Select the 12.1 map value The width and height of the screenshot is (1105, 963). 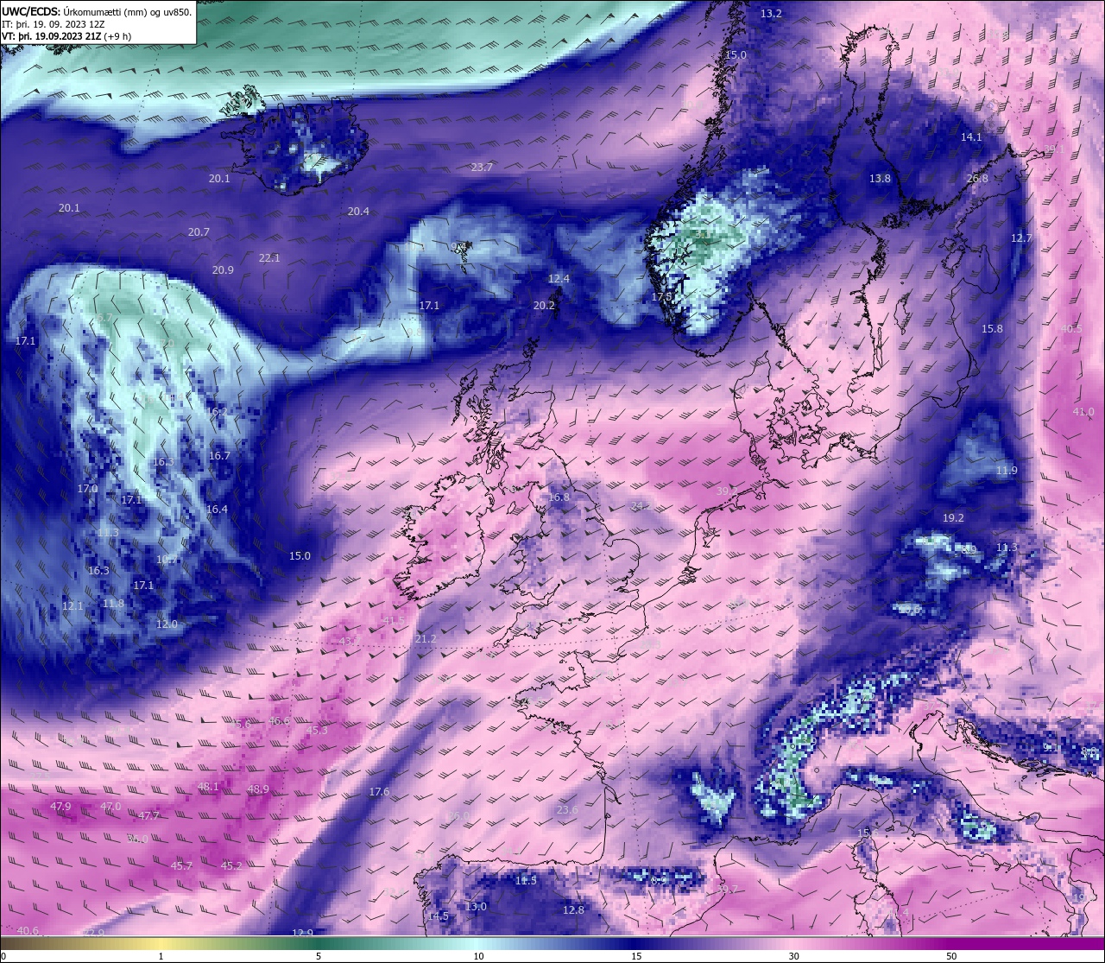73,606
